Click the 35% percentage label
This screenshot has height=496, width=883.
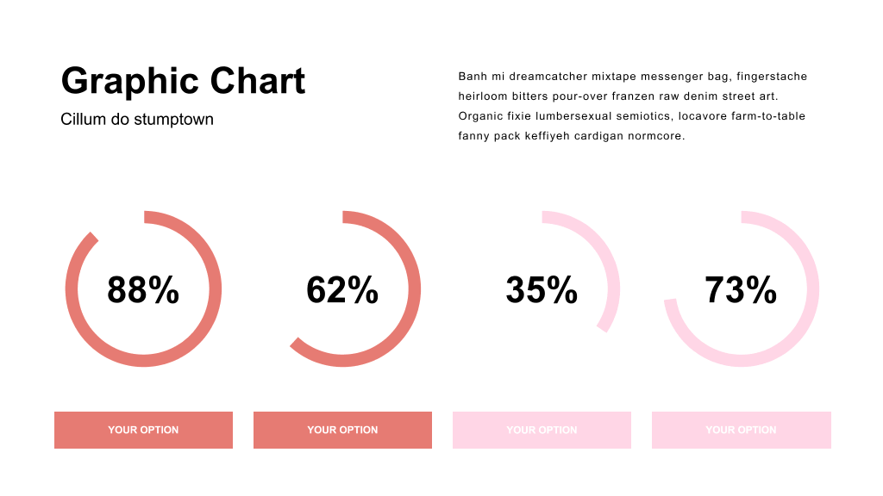pyautogui.click(x=542, y=290)
